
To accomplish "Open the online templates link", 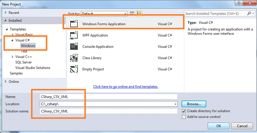I will pyautogui.click(x=126, y=86).
